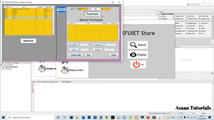Select Form Inventory node in Navigator

coord(7,65)
